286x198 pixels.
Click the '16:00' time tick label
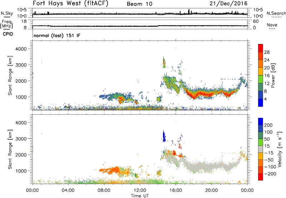click(x=176, y=190)
